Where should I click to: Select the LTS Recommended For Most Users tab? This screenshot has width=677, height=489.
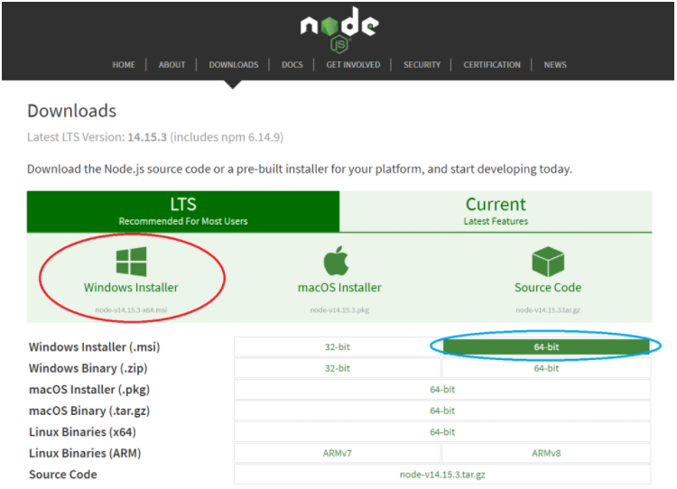183,211
